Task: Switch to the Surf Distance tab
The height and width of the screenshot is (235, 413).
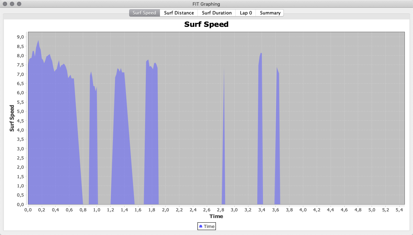Action: (179, 13)
